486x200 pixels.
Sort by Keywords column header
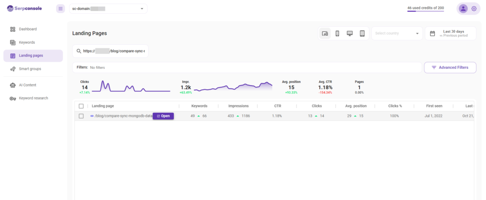(199, 106)
